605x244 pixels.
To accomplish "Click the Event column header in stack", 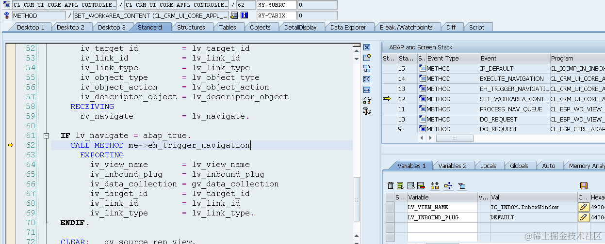I will tap(514, 58).
